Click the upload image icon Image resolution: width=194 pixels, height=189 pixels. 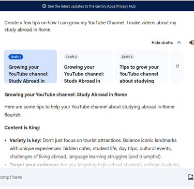[x=190, y=177]
